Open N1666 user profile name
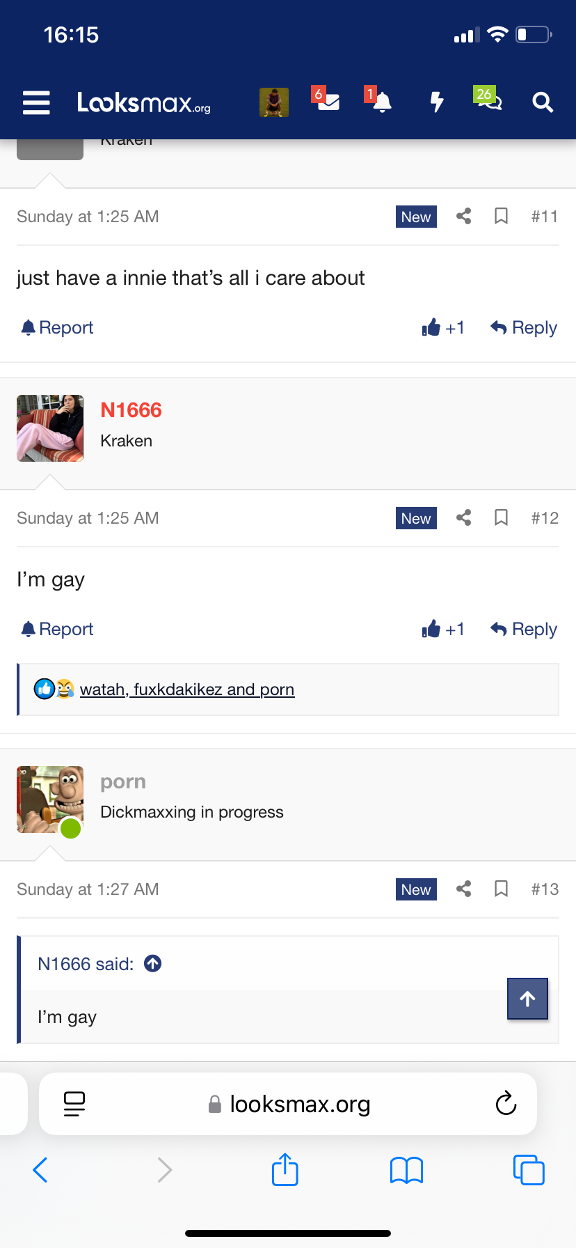This screenshot has height=1248, width=576. point(131,410)
